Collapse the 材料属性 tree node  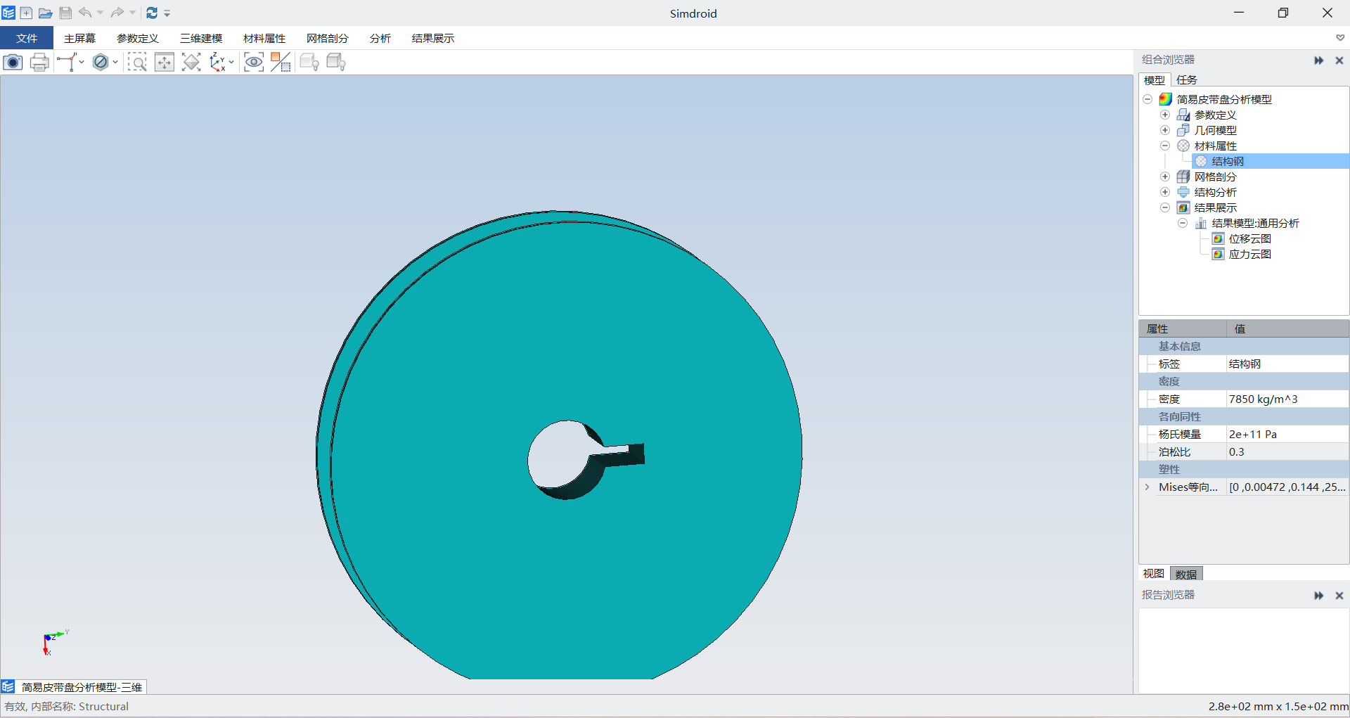tap(1165, 146)
